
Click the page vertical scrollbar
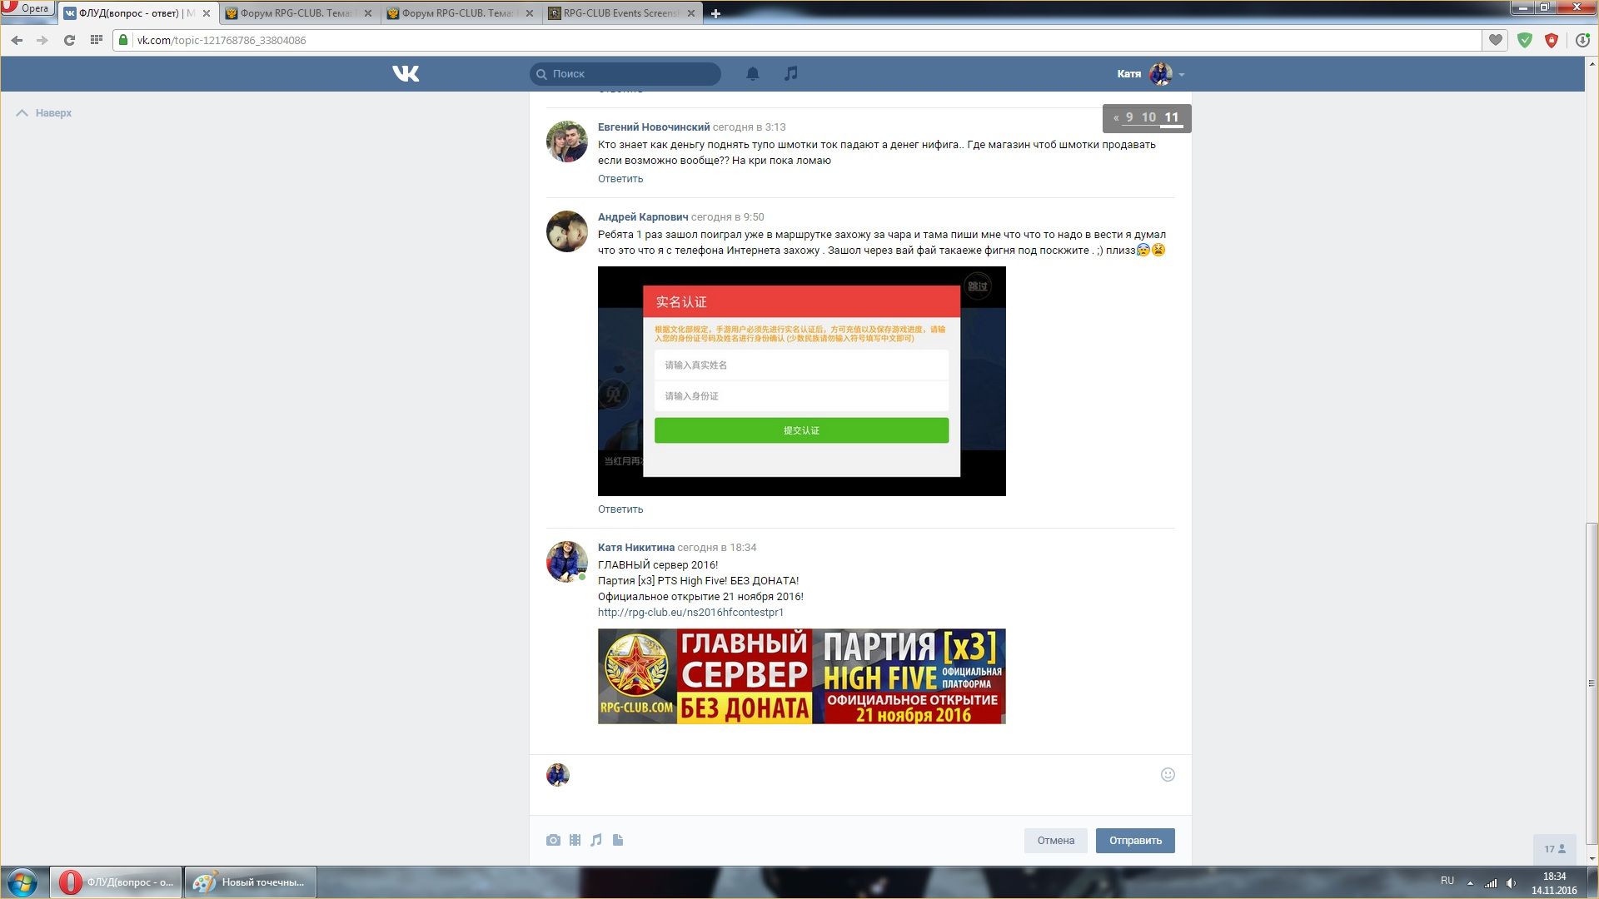pos(1592,683)
